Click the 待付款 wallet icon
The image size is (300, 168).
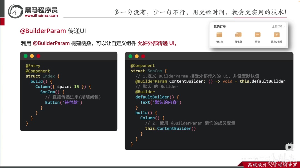tap(219, 35)
